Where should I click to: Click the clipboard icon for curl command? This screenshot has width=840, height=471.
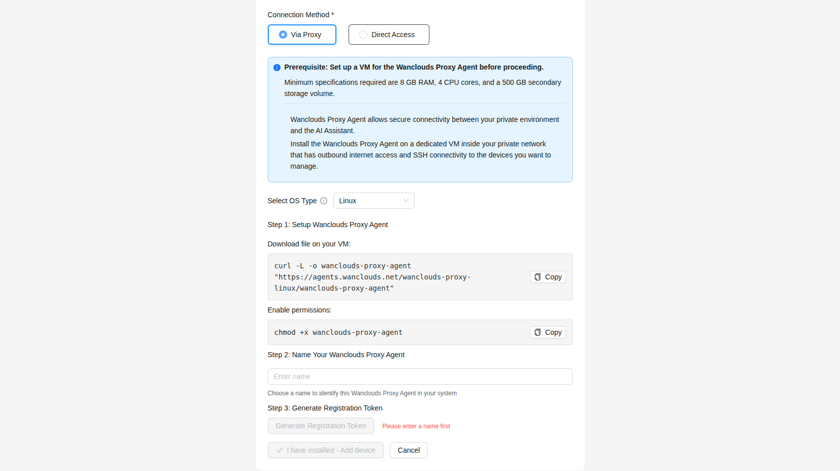pyautogui.click(x=538, y=277)
